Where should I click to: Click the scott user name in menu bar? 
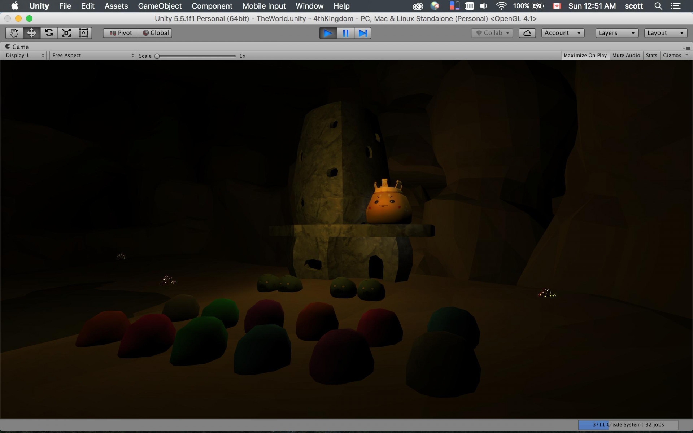coord(634,6)
